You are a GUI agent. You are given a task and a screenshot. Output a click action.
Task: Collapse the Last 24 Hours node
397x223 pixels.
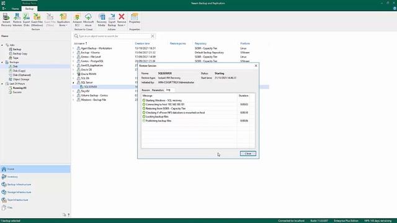click(x=2, y=84)
